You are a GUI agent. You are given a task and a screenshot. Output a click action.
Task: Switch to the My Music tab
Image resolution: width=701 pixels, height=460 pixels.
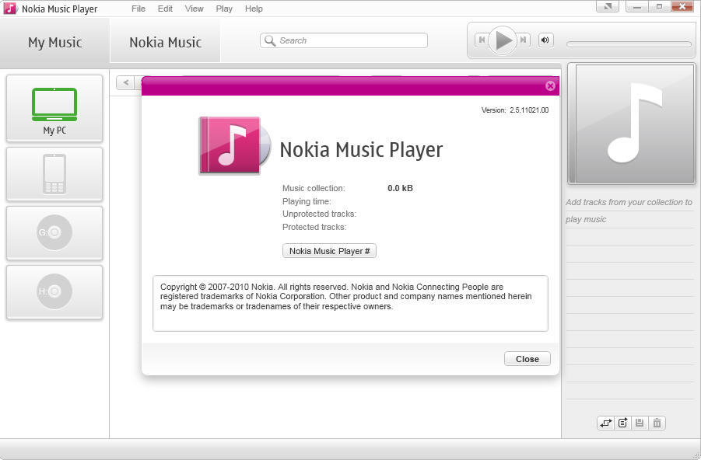click(55, 43)
